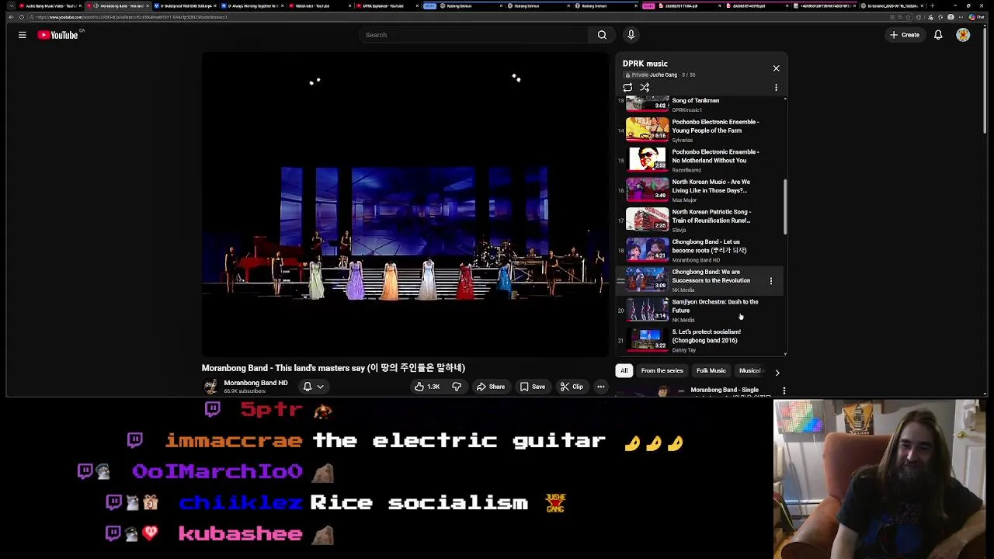Image resolution: width=994 pixels, height=559 pixels.
Task: Click the Private lock badge on the playlist
Action: 636,75
